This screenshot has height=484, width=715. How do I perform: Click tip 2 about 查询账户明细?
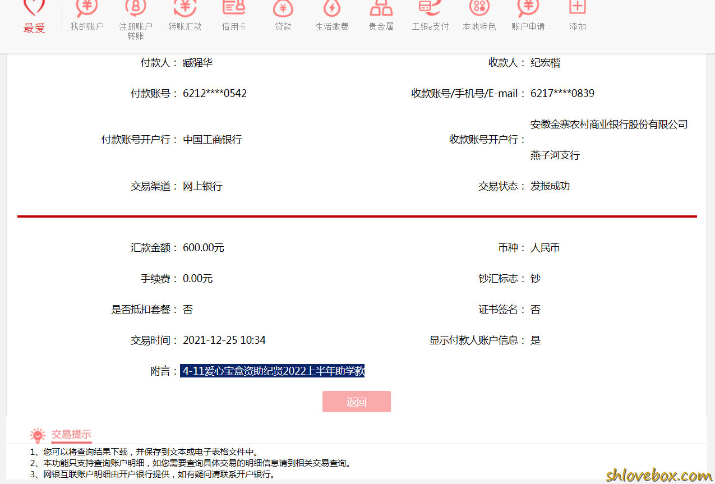click(191, 463)
